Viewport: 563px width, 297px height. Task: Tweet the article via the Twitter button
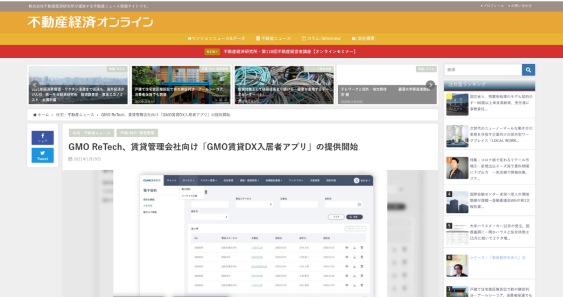tap(42, 155)
